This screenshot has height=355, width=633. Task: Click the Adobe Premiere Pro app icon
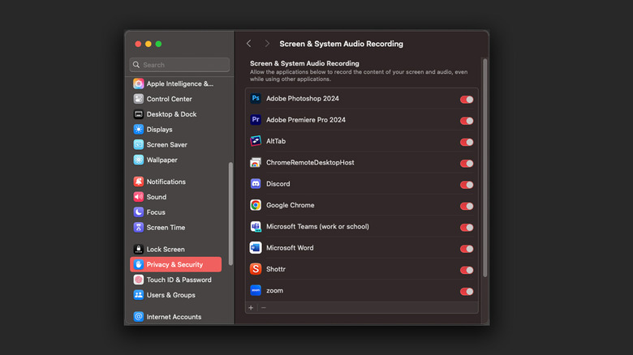click(x=256, y=120)
